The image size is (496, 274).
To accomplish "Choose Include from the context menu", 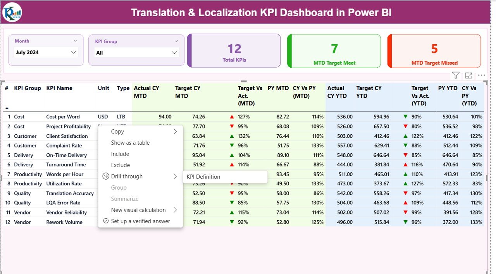I will click(120, 154).
